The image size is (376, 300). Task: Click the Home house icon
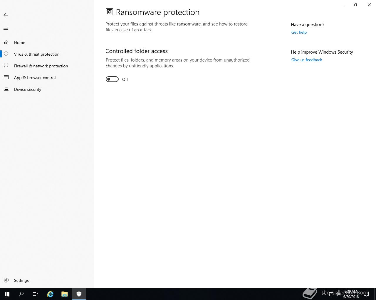[6, 42]
